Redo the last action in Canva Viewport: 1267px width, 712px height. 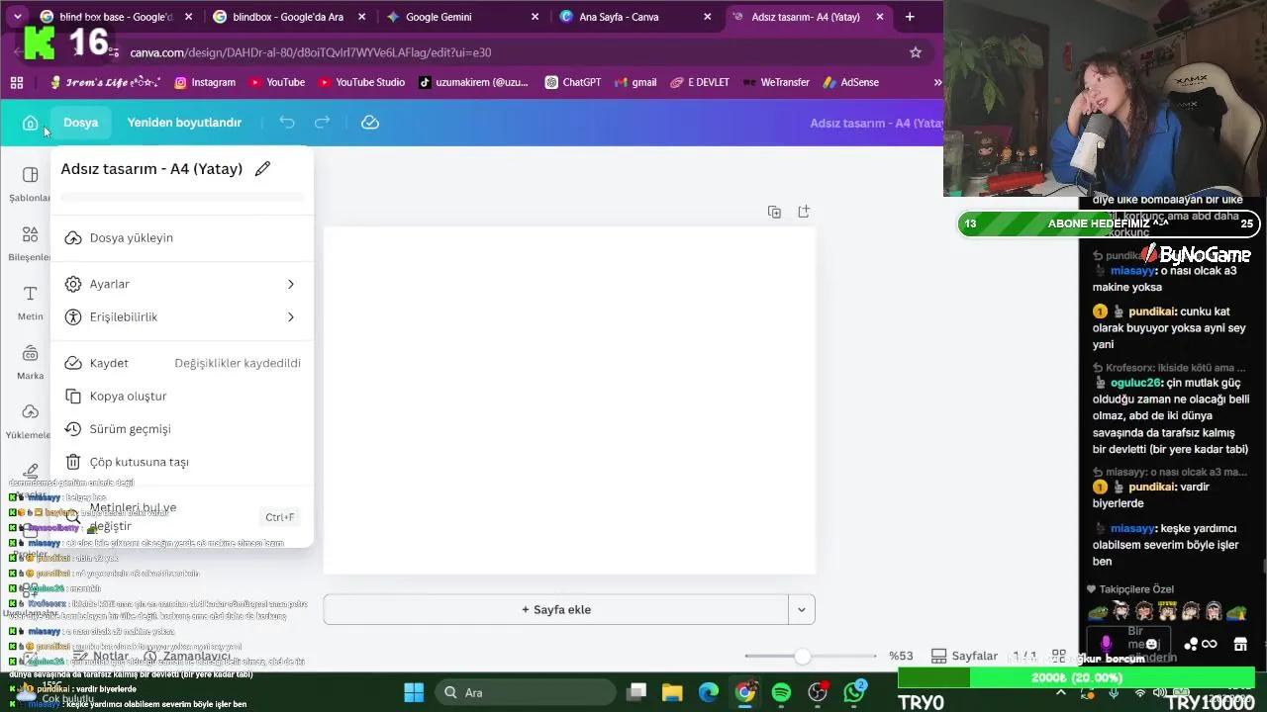pos(322,123)
